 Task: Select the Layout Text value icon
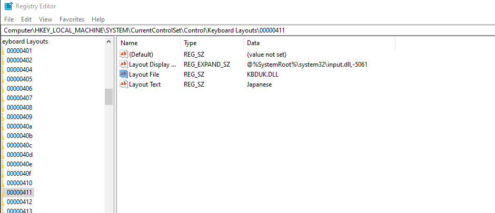(x=123, y=84)
